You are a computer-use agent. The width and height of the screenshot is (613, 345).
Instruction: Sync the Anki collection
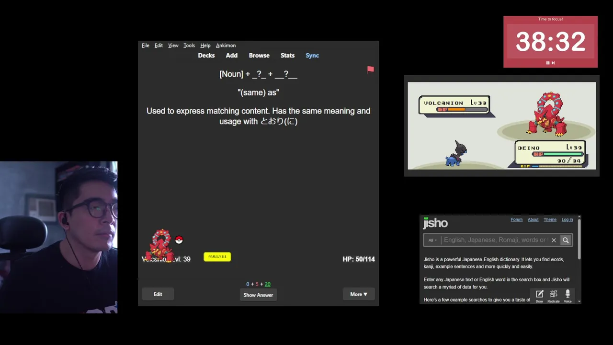coord(312,56)
